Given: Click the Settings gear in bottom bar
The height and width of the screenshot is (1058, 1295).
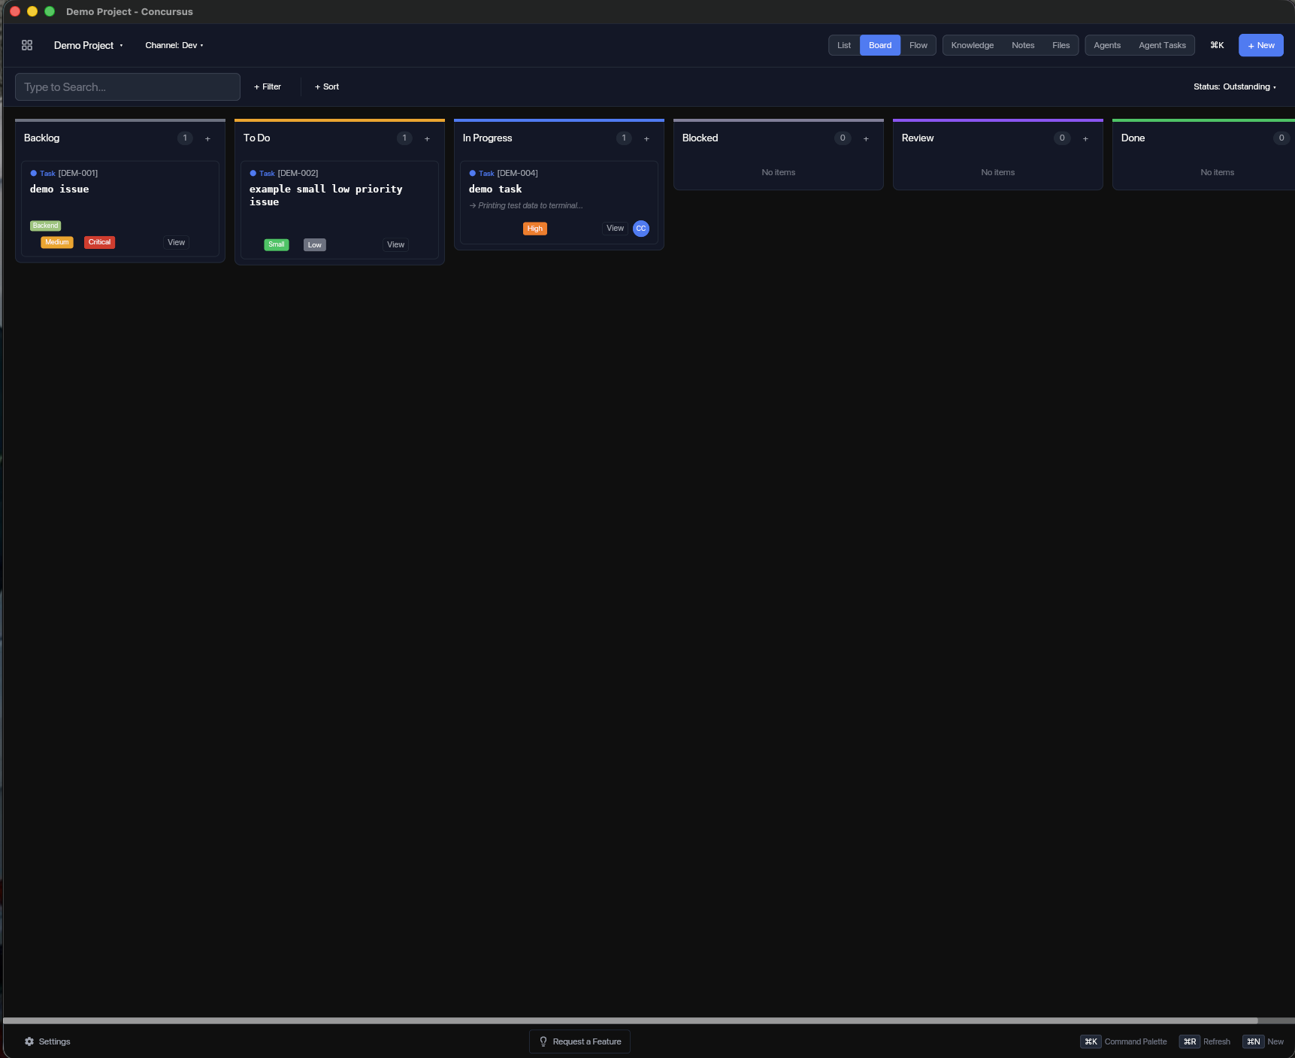Looking at the screenshot, I should [x=30, y=1041].
